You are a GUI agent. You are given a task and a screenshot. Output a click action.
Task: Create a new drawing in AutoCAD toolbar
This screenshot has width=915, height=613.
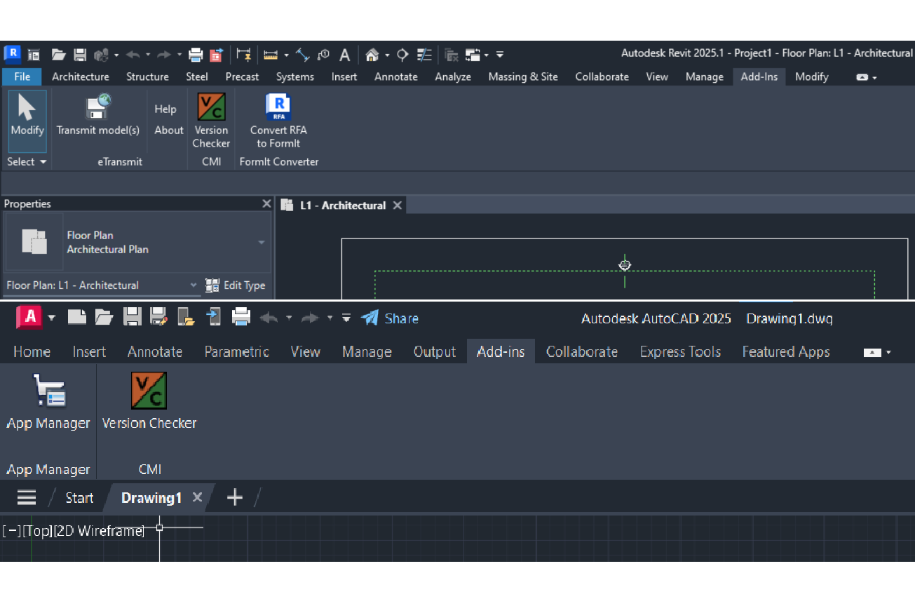tap(77, 318)
